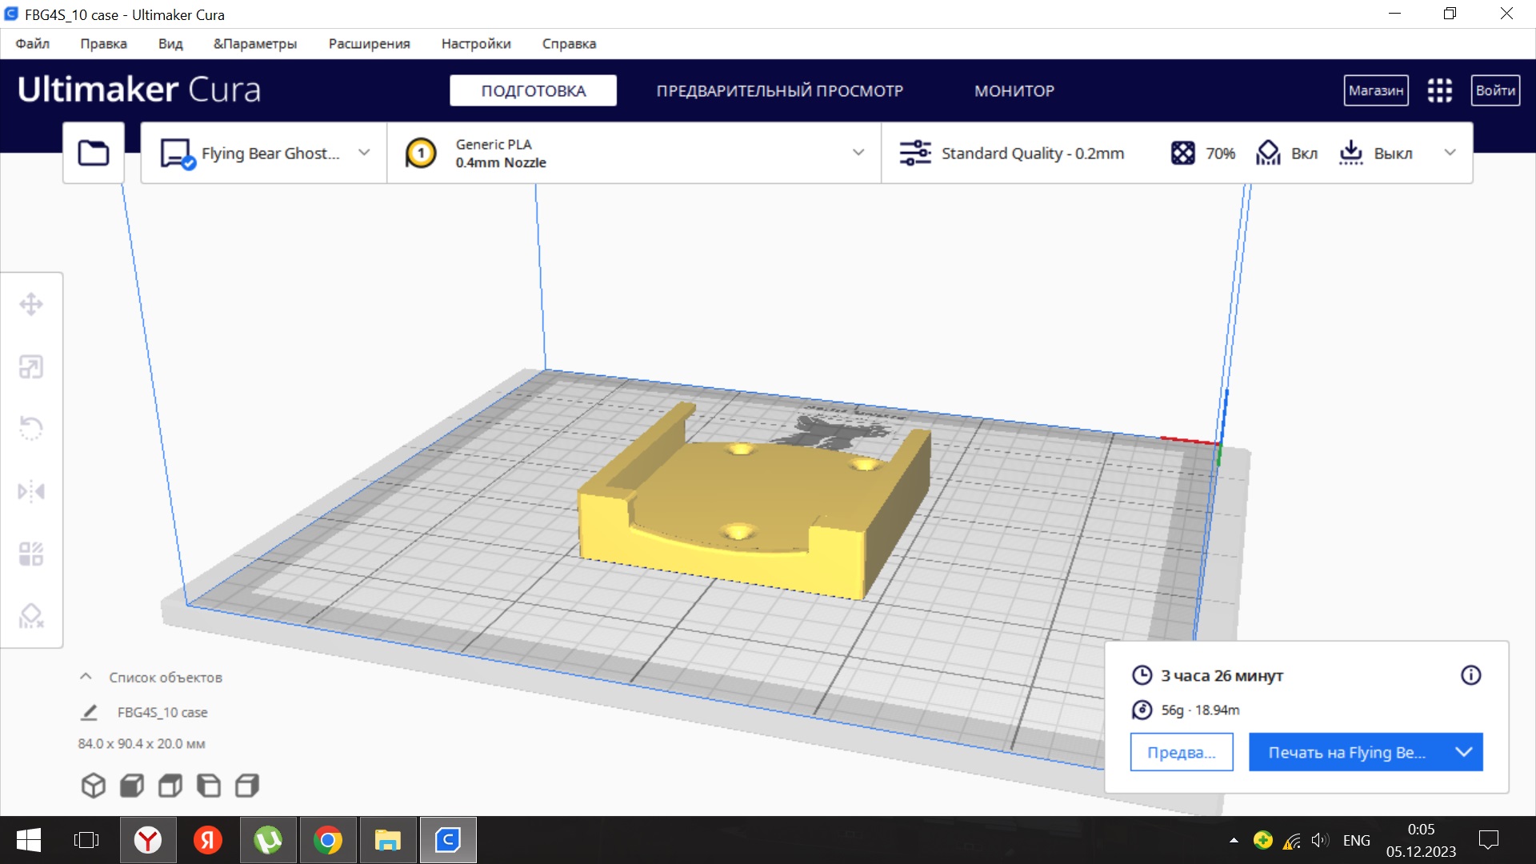Rename FBG4S_10 case via pencil icon

click(89, 712)
